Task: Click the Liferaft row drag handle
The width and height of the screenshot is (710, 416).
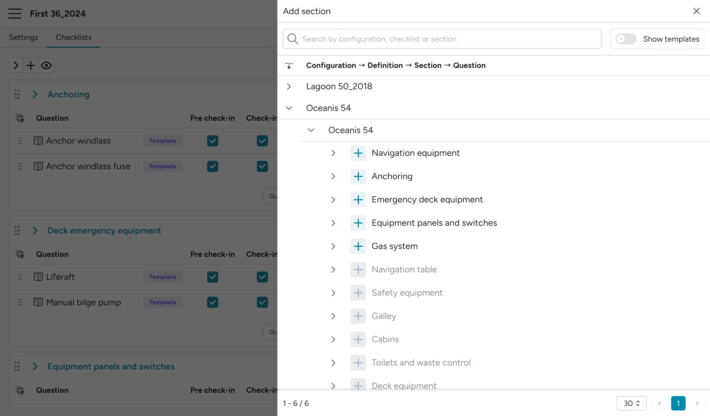Action: (20, 277)
